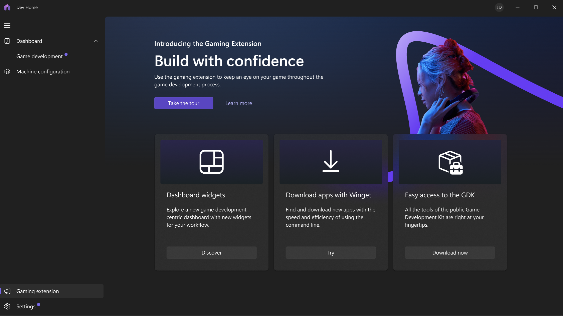Screen dimensions: 563x316
Task: Click the Build with confidence headline
Action: (229, 61)
